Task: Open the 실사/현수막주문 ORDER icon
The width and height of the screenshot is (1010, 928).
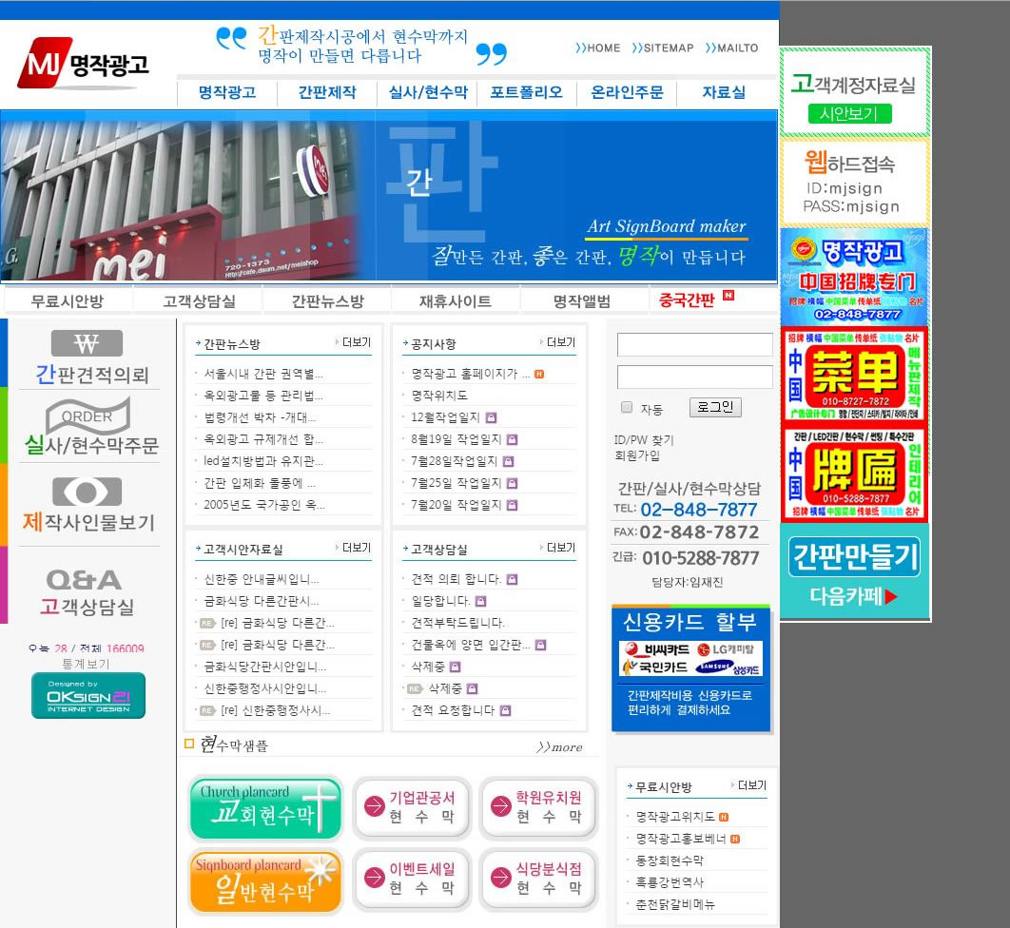Action: (x=87, y=416)
